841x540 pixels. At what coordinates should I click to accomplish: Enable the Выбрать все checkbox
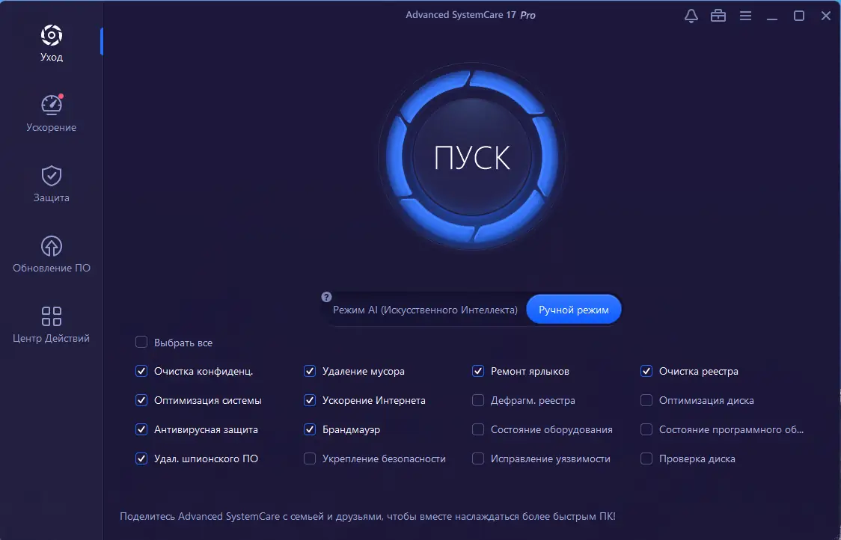click(x=141, y=342)
